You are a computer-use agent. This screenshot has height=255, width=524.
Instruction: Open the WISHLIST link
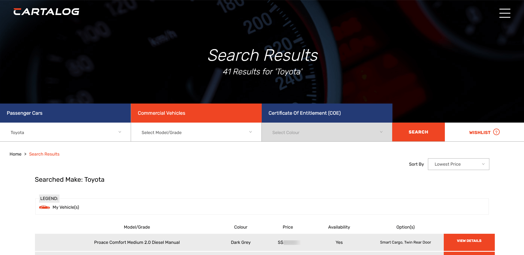click(x=480, y=132)
